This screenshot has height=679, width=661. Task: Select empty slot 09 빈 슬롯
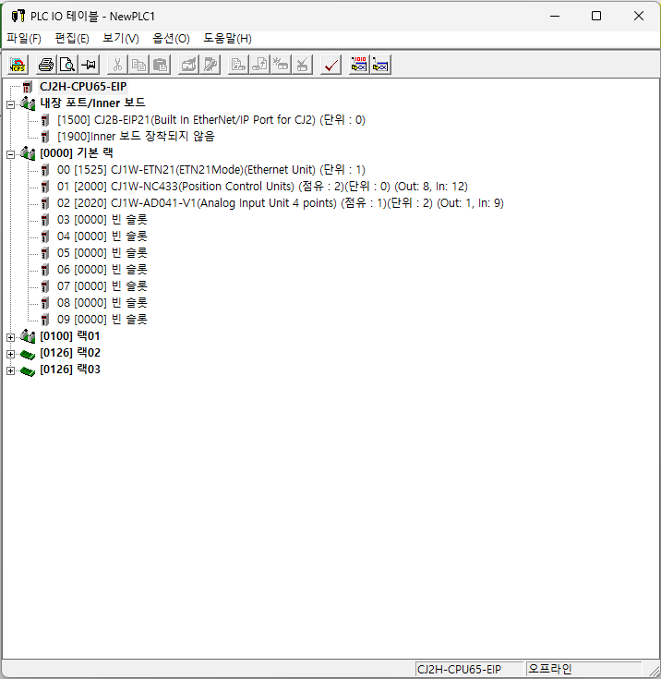click(x=102, y=319)
